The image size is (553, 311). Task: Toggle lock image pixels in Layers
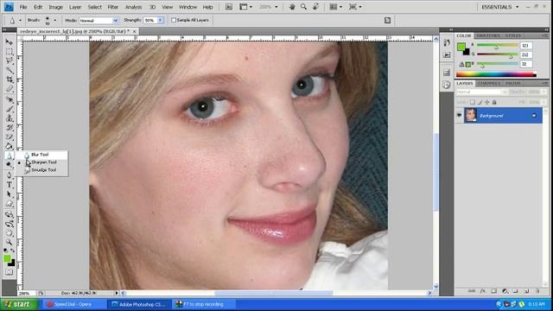480,102
